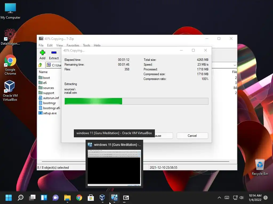273x204 pixels.
Task: Open Task View from the taskbar
Action: (32, 198)
